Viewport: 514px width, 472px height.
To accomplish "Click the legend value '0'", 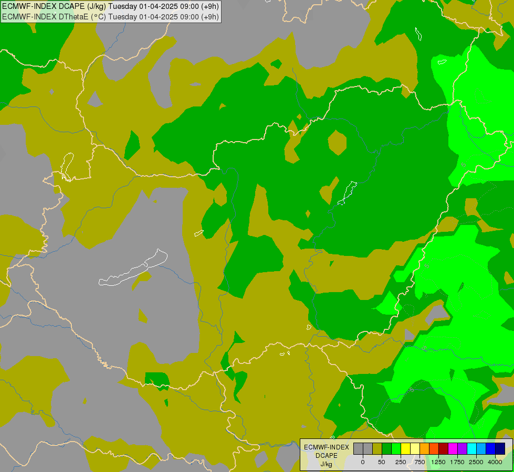I will pyautogui.click(x=363, y=462).
